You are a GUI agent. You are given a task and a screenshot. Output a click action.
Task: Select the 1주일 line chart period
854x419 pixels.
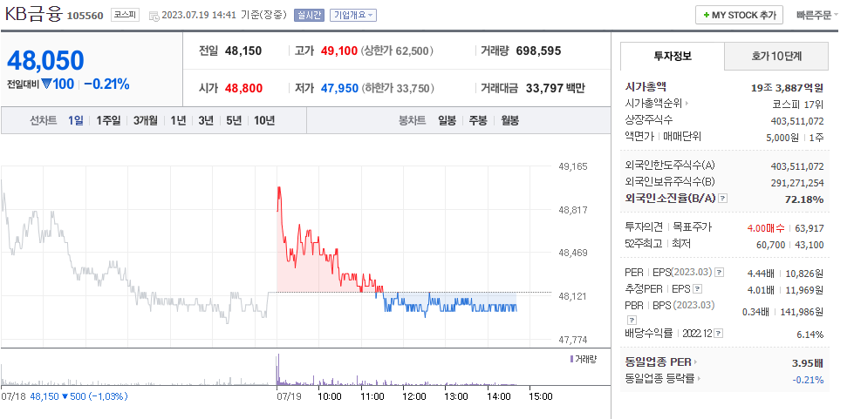pos(108,121)
